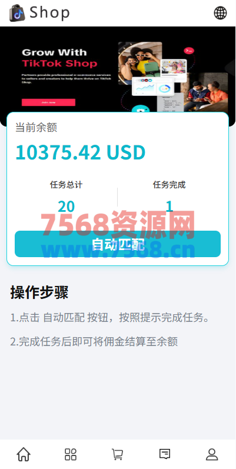Click the red Join now banner button
The height and width of the screenshot is (469, 236).
[x=48, y=102]
